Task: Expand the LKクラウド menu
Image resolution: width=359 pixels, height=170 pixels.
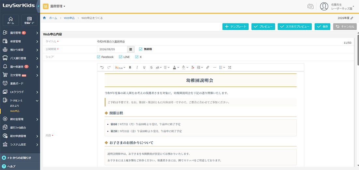Action: (x=20, y=92)
